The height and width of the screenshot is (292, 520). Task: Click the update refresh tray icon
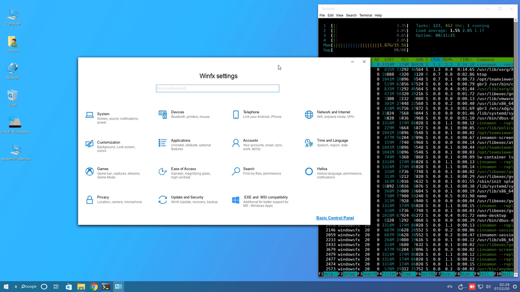(x=460, y=287)
